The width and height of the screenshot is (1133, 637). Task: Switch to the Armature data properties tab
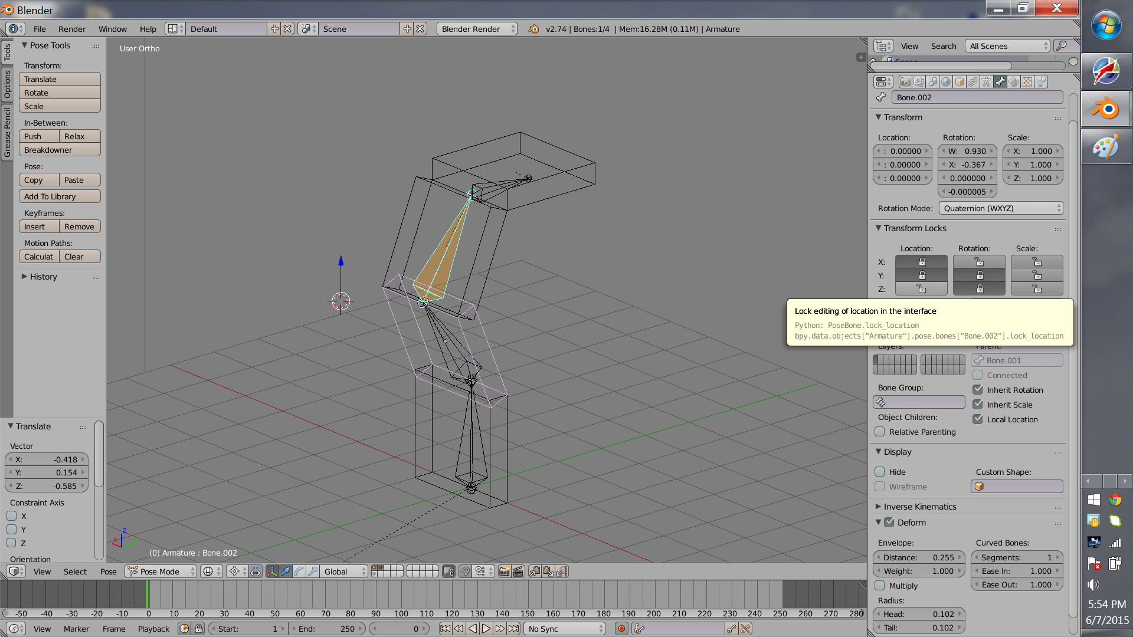(985, 81)
